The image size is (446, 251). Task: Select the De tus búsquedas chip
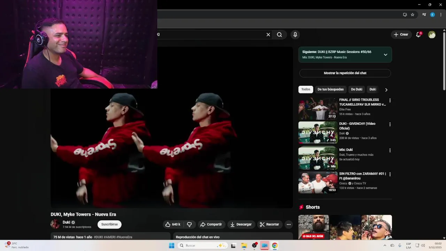click(331, 90)
